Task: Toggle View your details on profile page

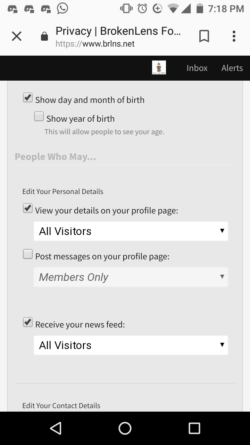Action: 28,208
